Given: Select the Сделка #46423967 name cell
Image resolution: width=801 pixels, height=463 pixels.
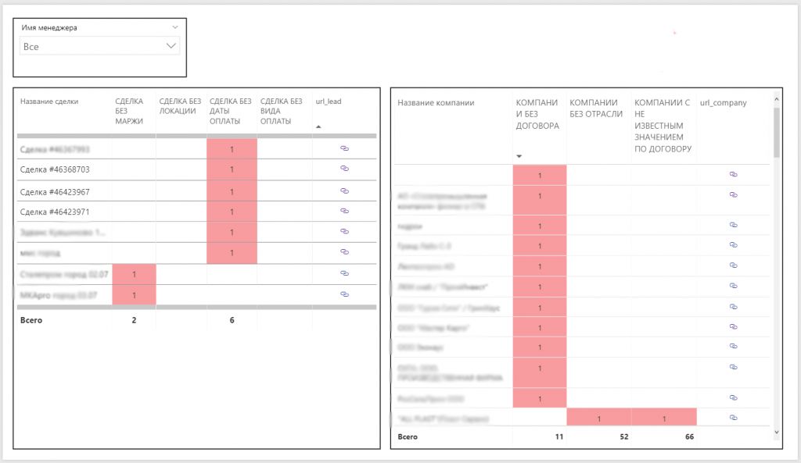Looking at the screenshot, I should 55,192.
